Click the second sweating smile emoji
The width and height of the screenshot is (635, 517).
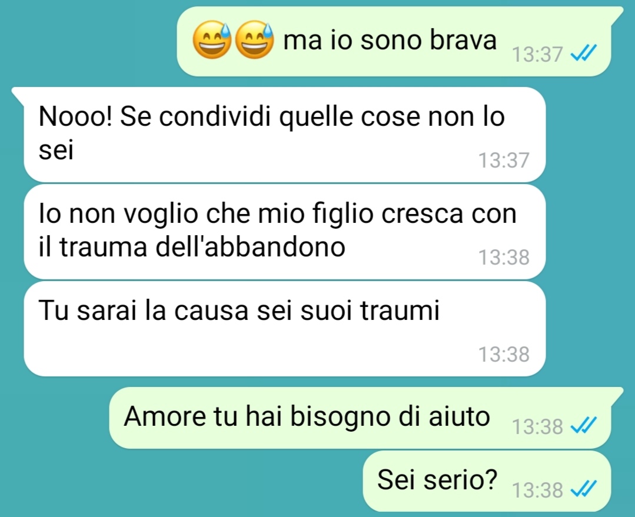coord(254,39)
